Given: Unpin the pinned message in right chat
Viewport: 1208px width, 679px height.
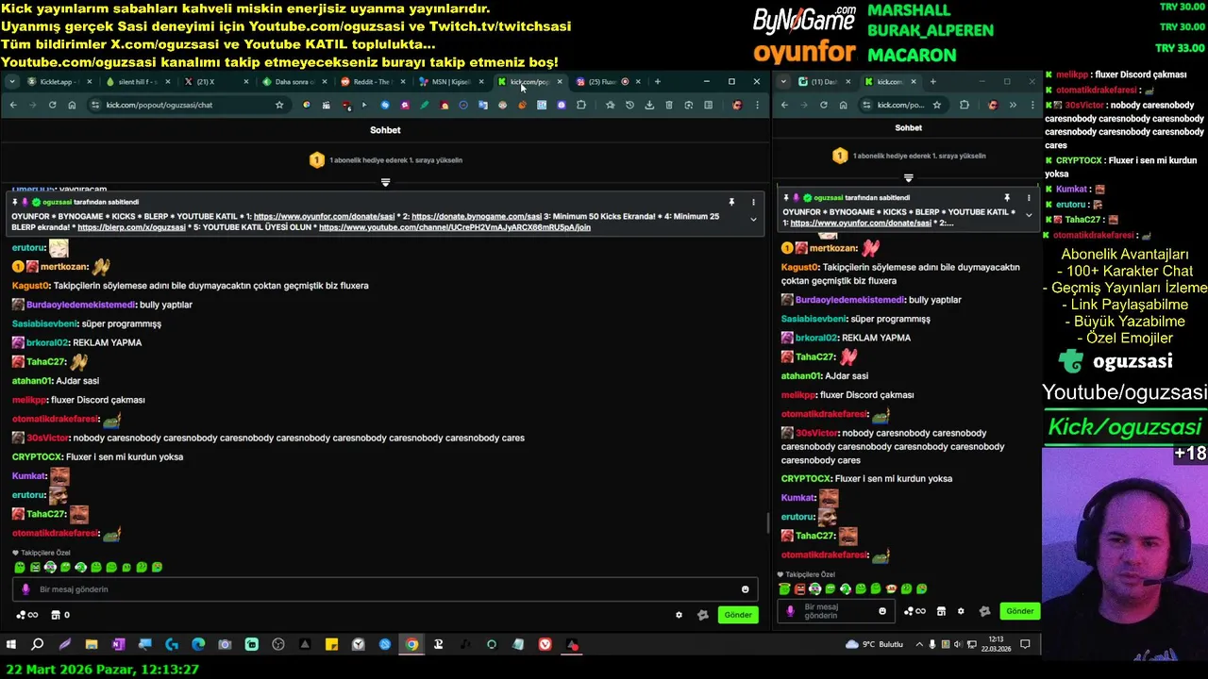Looking at the screenshot, I should 1007,197.
